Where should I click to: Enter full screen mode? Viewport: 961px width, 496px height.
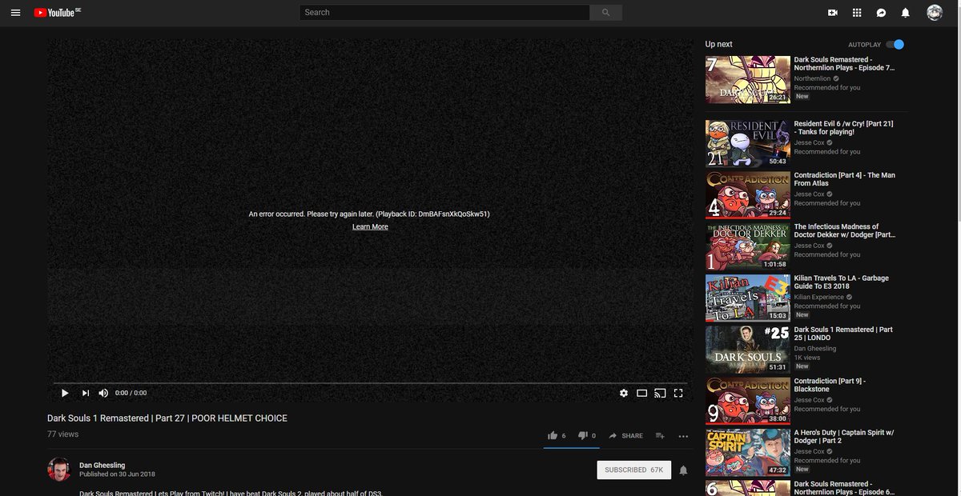pyautogui.click(x=678, y=393)
